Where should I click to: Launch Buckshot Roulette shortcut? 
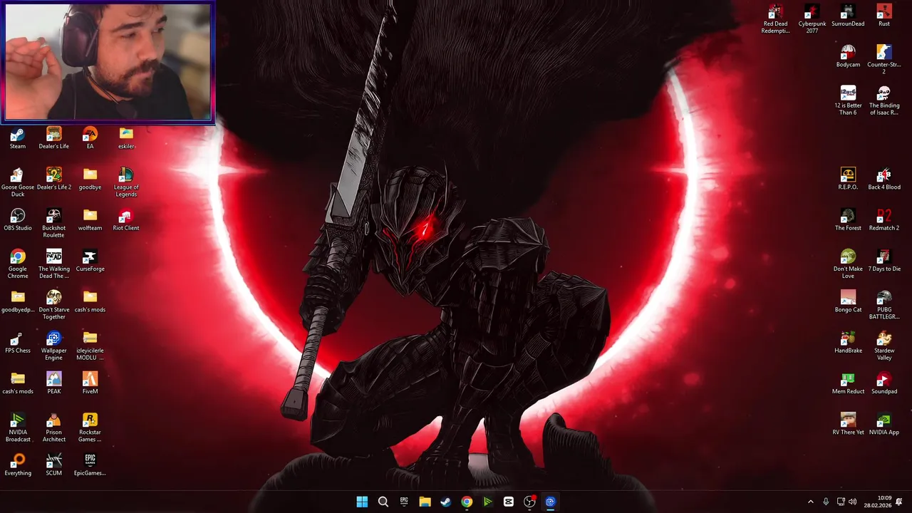(54, 223)
